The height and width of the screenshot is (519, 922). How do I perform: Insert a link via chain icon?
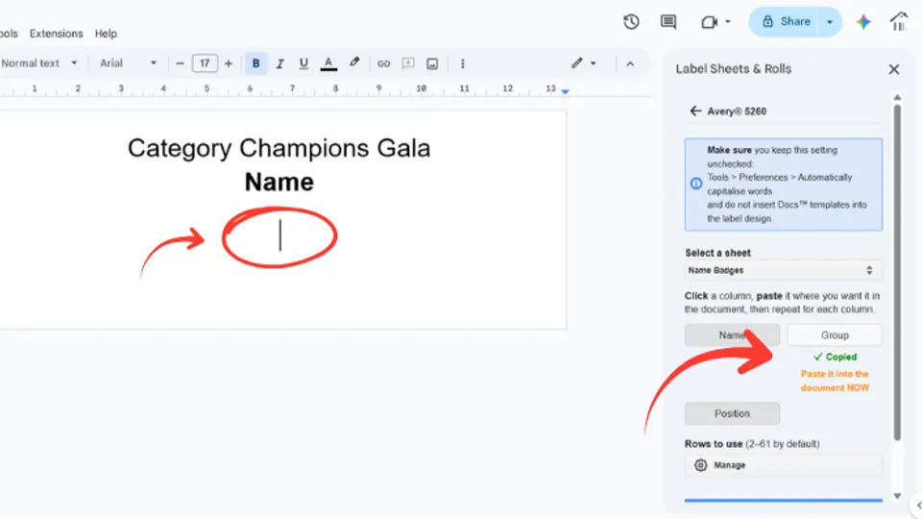coord(383,63)
